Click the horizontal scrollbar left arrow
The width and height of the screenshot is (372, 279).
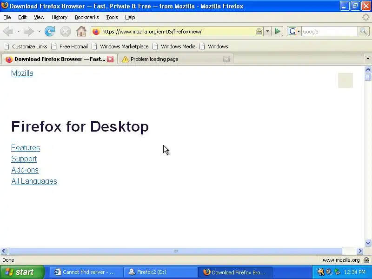[4, 251]
